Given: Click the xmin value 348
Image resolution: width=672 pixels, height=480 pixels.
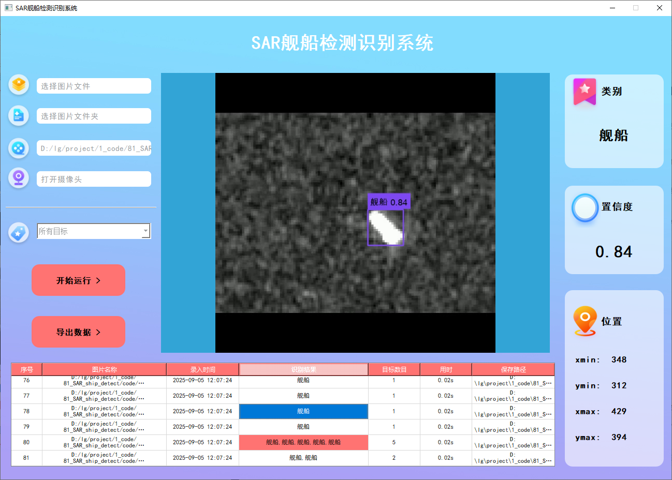Looking at the screenshot, I should (x=619, y=359).
